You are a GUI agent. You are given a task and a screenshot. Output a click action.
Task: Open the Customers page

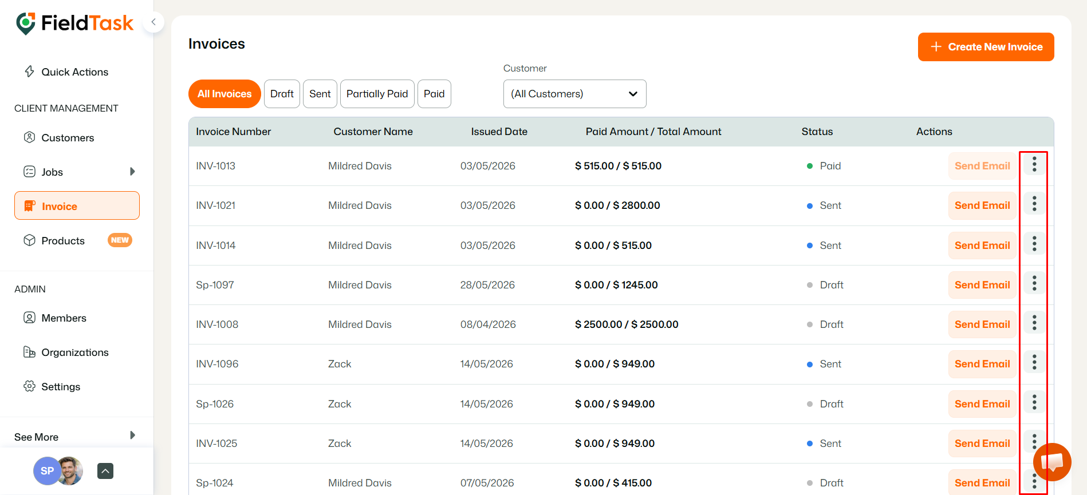[68, 138]
